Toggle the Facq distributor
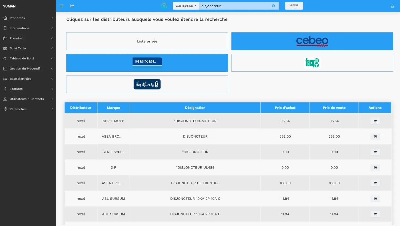This screenshot has width=400, height=226. pyautogui.click(x=312, y=63)
